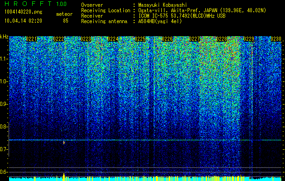Screen dimensions: 285x181
Task: Click the kHz axis unit label
Action: (4, 37)
